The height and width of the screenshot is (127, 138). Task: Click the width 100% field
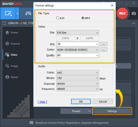coord(65,38)
